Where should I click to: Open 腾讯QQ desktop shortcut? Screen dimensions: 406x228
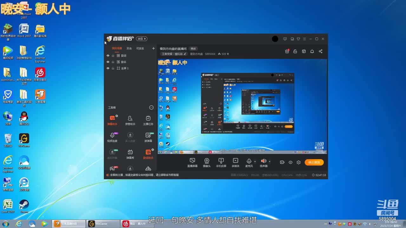coord(24,118)
